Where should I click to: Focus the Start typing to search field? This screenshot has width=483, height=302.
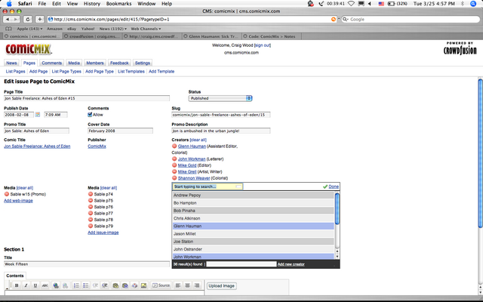(208, 186)
